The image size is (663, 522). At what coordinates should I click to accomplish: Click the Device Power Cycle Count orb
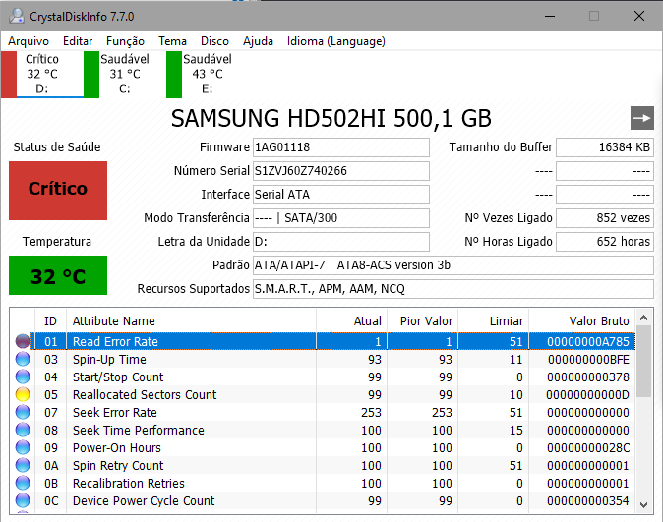pyautogui.click(x=23, y=501)
